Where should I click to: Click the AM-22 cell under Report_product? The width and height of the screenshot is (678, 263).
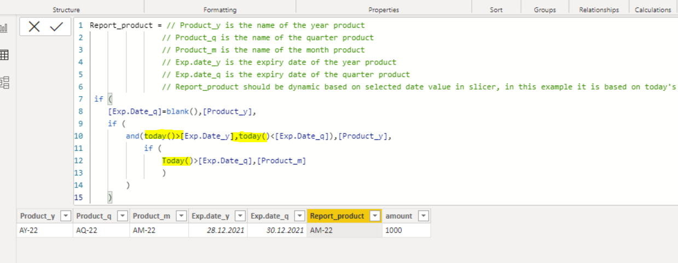344,230
